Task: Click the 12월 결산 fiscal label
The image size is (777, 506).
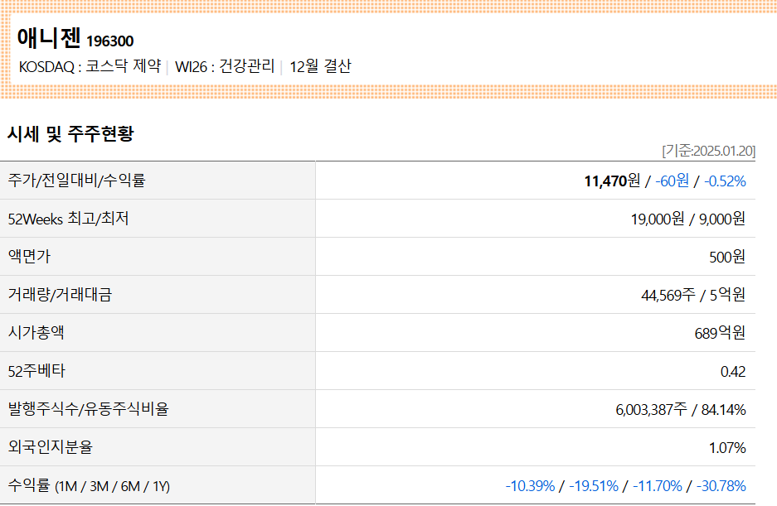Action: click(x=320, y=66)
